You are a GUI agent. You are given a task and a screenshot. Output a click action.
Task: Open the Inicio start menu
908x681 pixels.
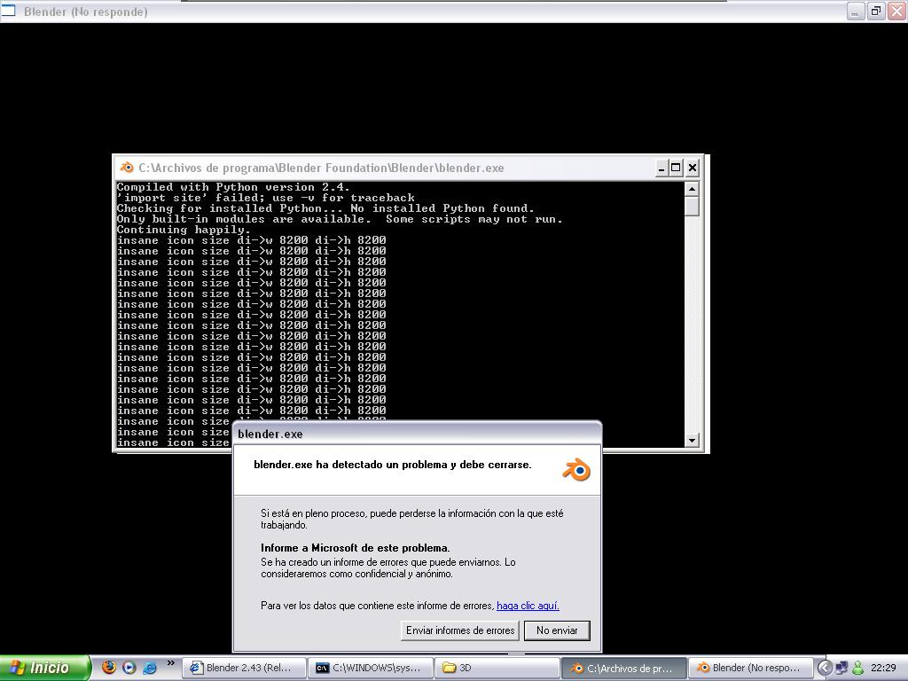tap(44, 668)
